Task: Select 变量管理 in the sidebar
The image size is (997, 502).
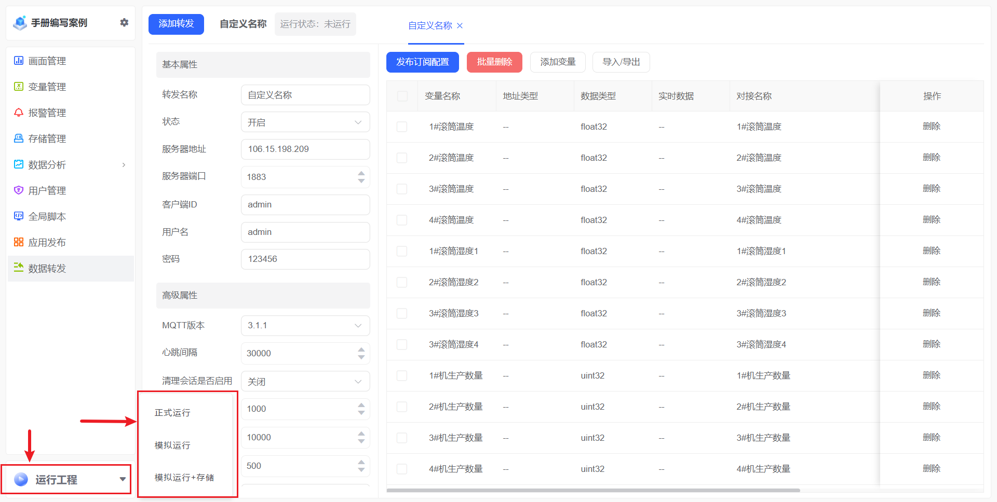Action: pyautogui.click(x=47, y=87)
